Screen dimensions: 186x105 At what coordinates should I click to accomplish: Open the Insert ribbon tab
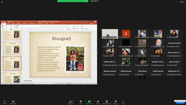coord(9,23)
